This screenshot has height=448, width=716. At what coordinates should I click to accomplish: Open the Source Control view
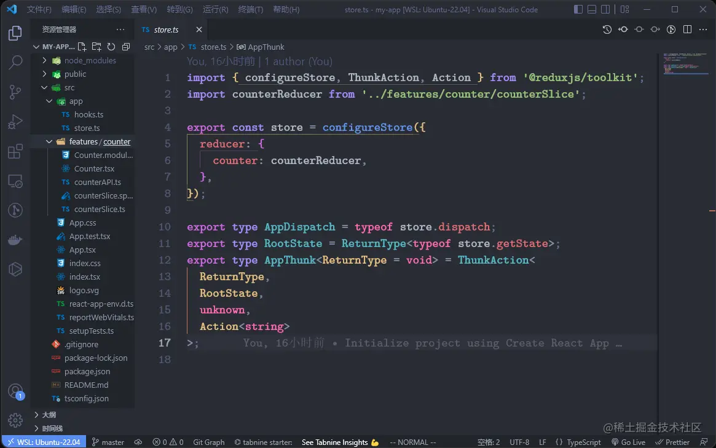[15, 92]
